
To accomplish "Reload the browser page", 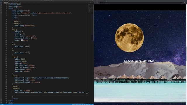I will (98, 3).
